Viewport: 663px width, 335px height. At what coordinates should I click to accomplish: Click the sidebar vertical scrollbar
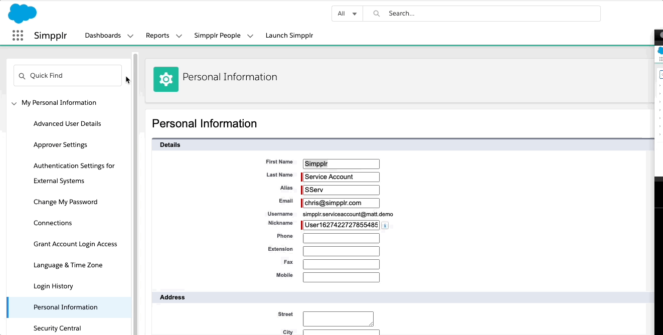point(135,194)
